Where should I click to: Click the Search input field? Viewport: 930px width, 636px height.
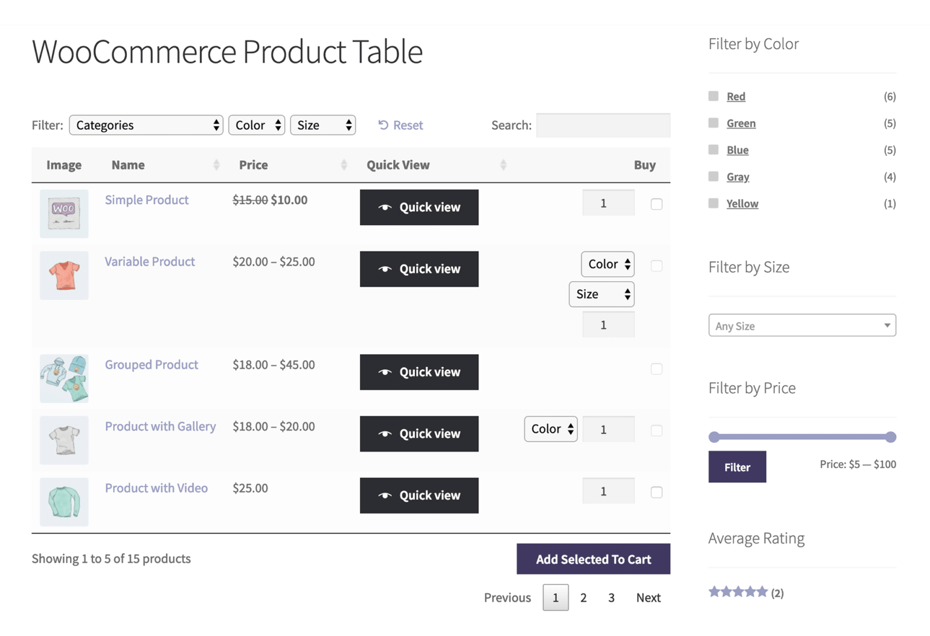pos(603,125)
